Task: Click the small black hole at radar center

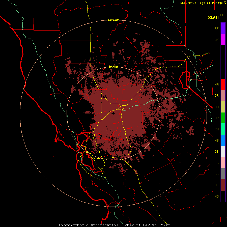Action: 113,113
